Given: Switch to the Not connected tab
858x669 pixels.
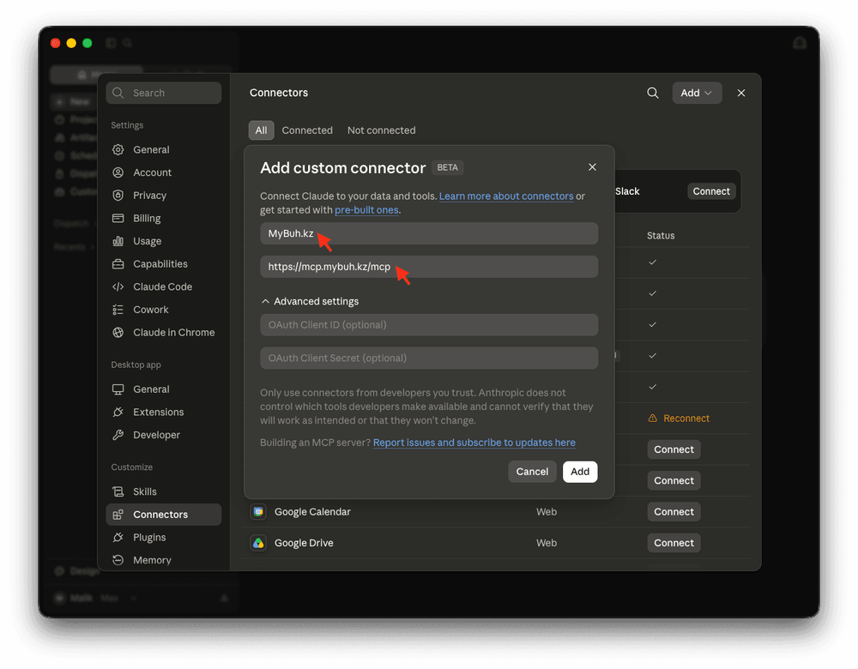Looking at the screenshot, I should coord(382,130).
